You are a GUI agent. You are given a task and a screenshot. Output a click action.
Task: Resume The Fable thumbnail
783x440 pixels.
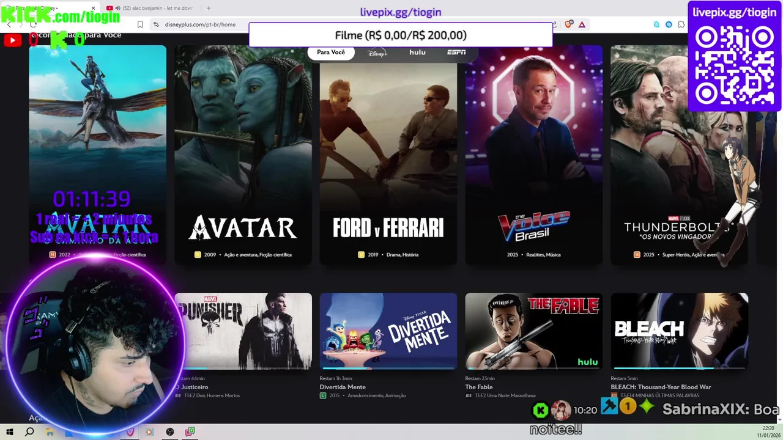533,331
